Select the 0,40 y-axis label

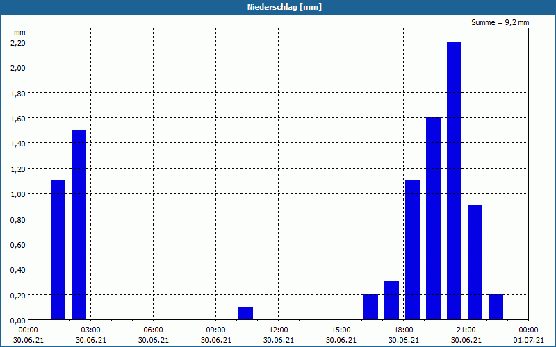coord(18,270)
